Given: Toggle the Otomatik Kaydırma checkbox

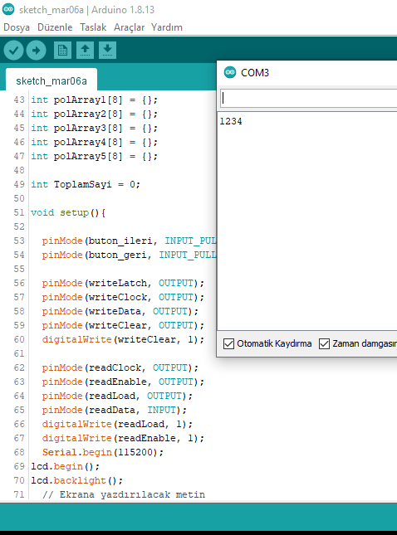Looking at the screenshot, I should tap(228, 343).
